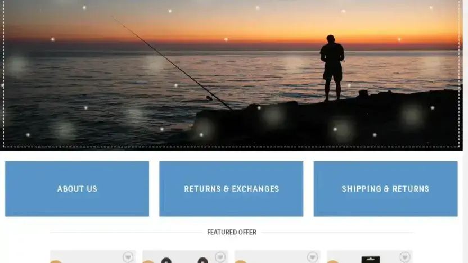Viewport: 468px width, 263px height.
Task: Open the Returns & Exchanges page
Action: click(x=231, y=189)
